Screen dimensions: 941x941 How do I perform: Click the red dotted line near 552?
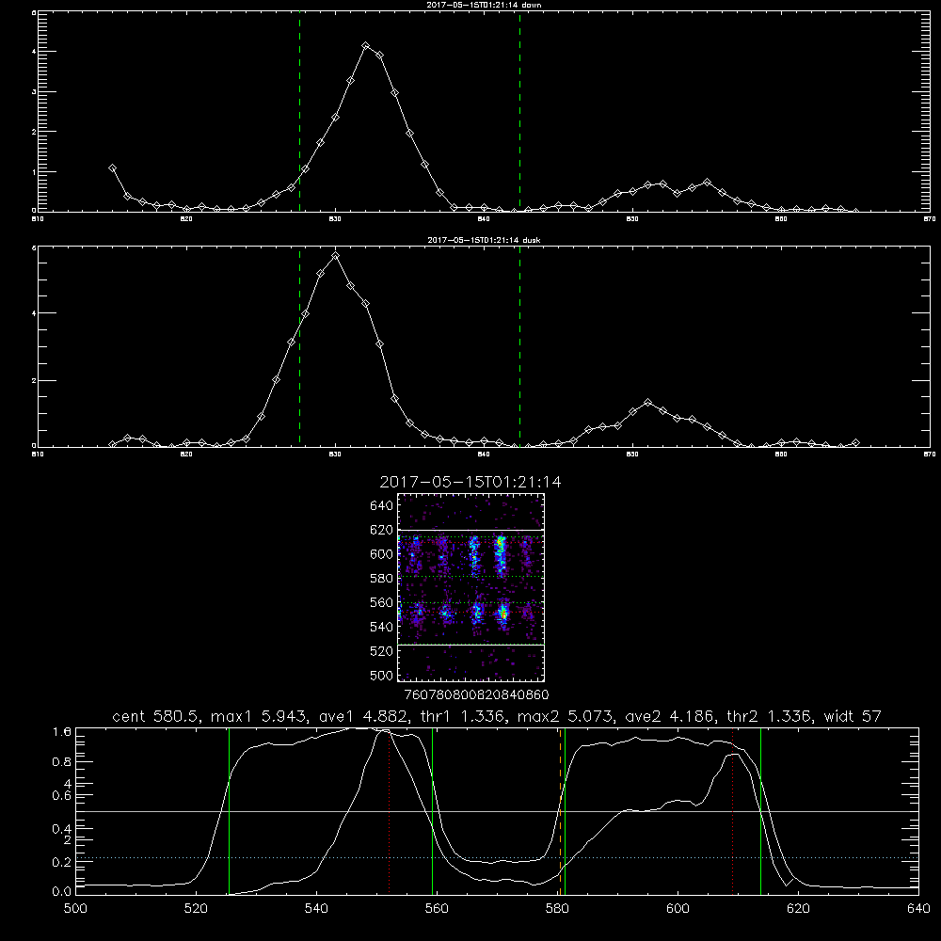(390, 811)
